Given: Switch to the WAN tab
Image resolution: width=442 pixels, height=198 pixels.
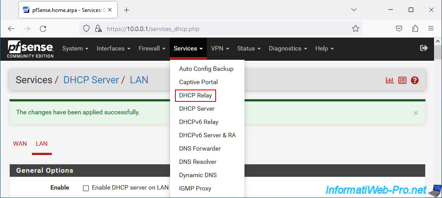Looking at the screenshot, I should 20,144.
